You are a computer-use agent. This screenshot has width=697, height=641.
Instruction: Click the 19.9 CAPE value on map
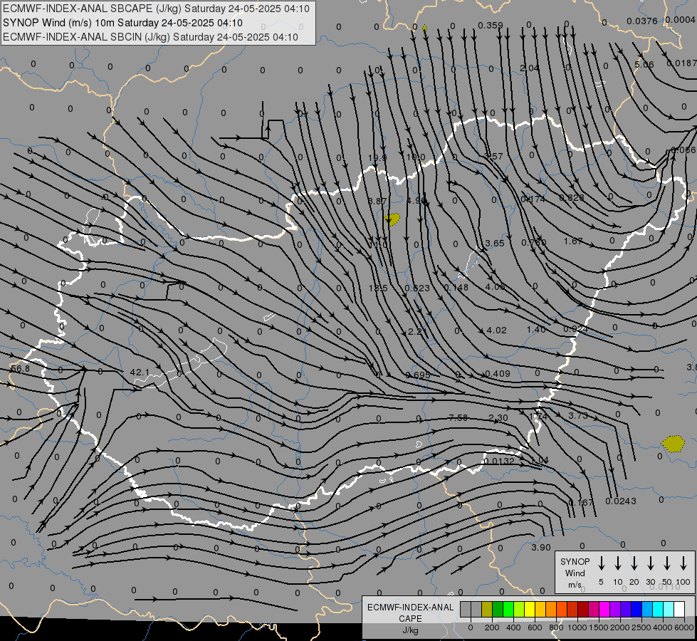377,157
